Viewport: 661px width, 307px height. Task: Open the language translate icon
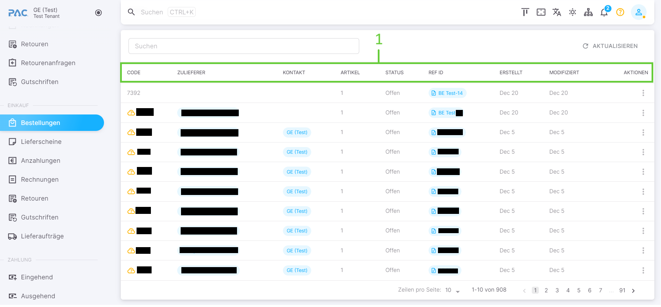pyautogui.click(x=557, y=12)
